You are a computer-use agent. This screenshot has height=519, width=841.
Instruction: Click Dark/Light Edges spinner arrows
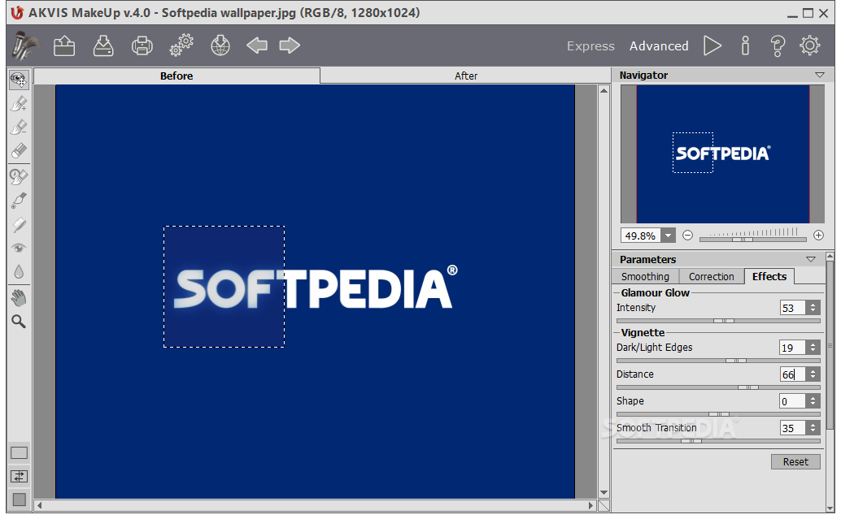click(813, 348)
